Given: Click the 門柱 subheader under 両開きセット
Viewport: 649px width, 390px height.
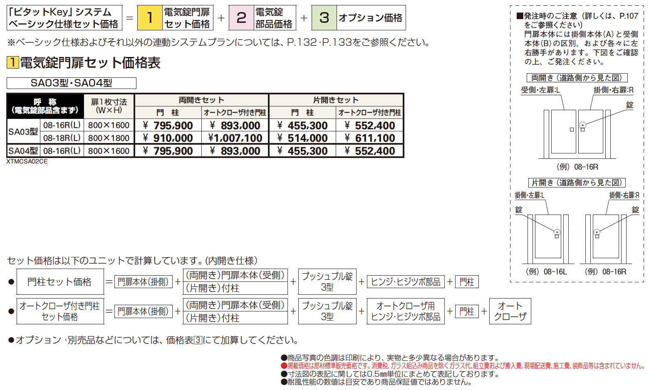Looking at the screenshot, I should pos(168,113).
